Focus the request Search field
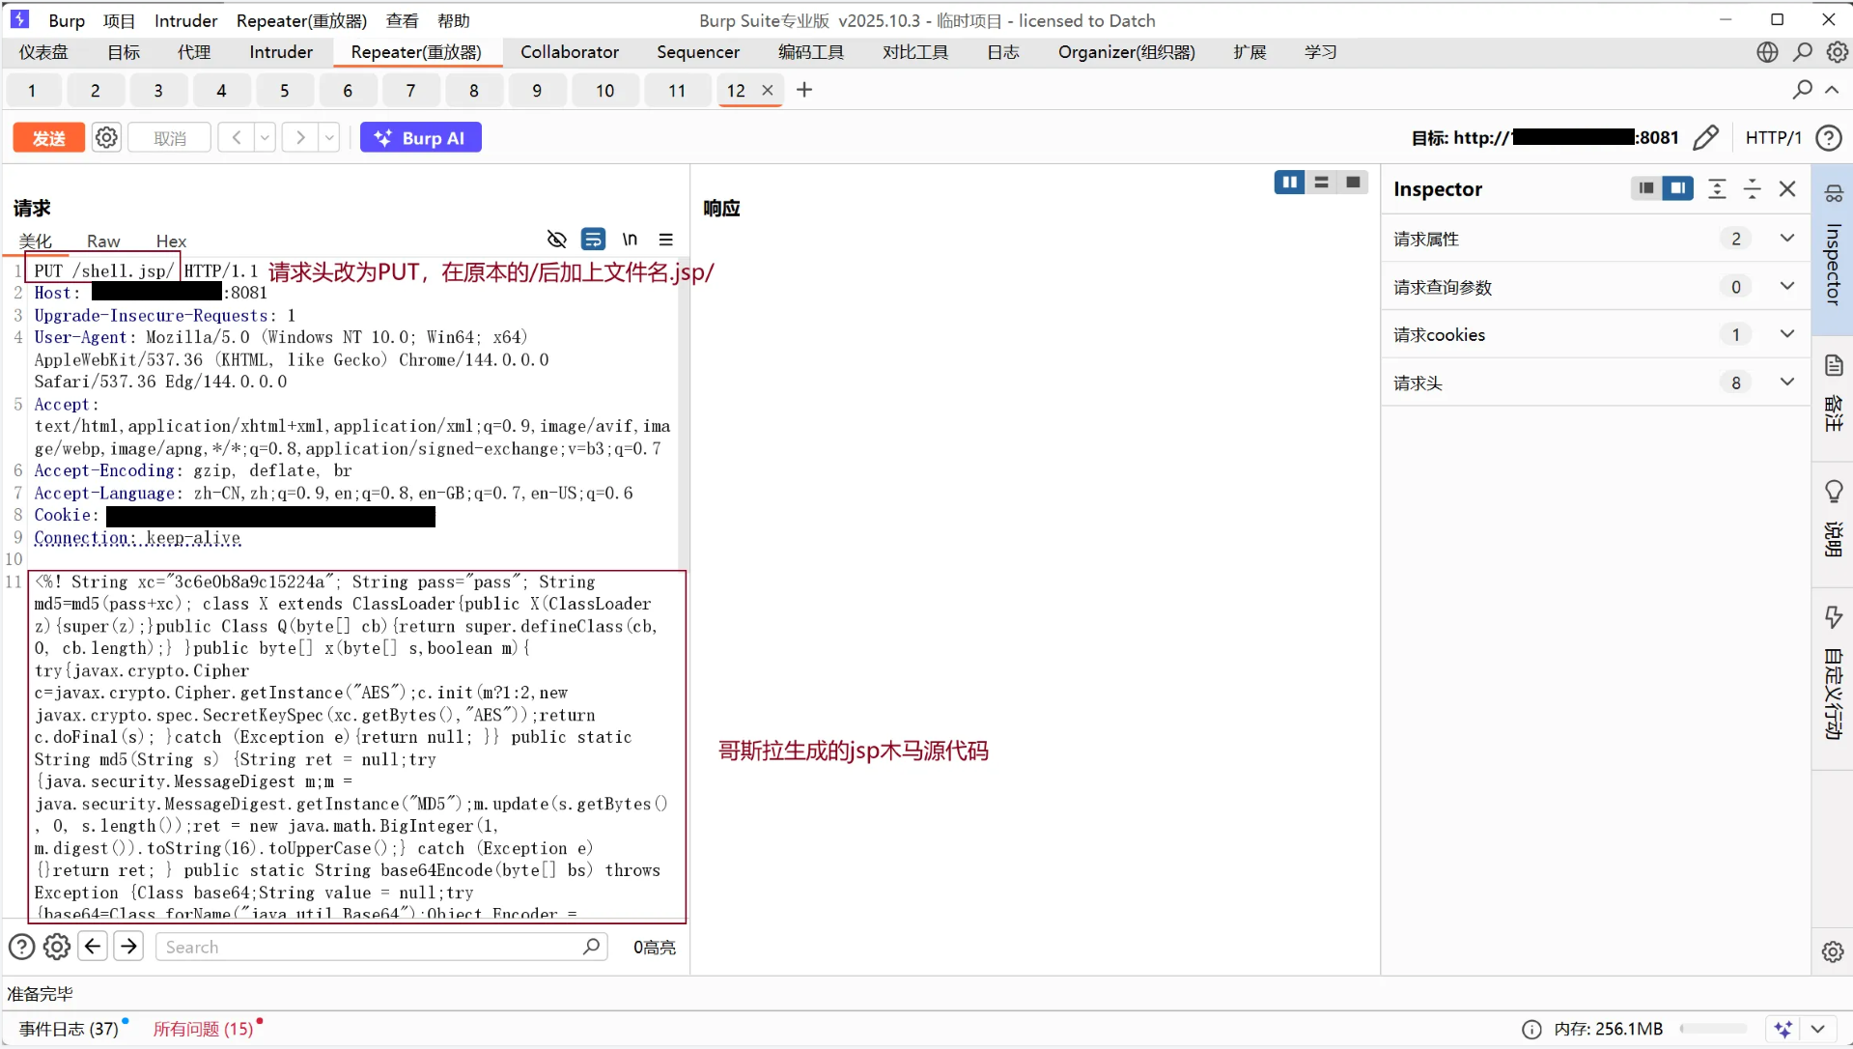 click(381, 947)
